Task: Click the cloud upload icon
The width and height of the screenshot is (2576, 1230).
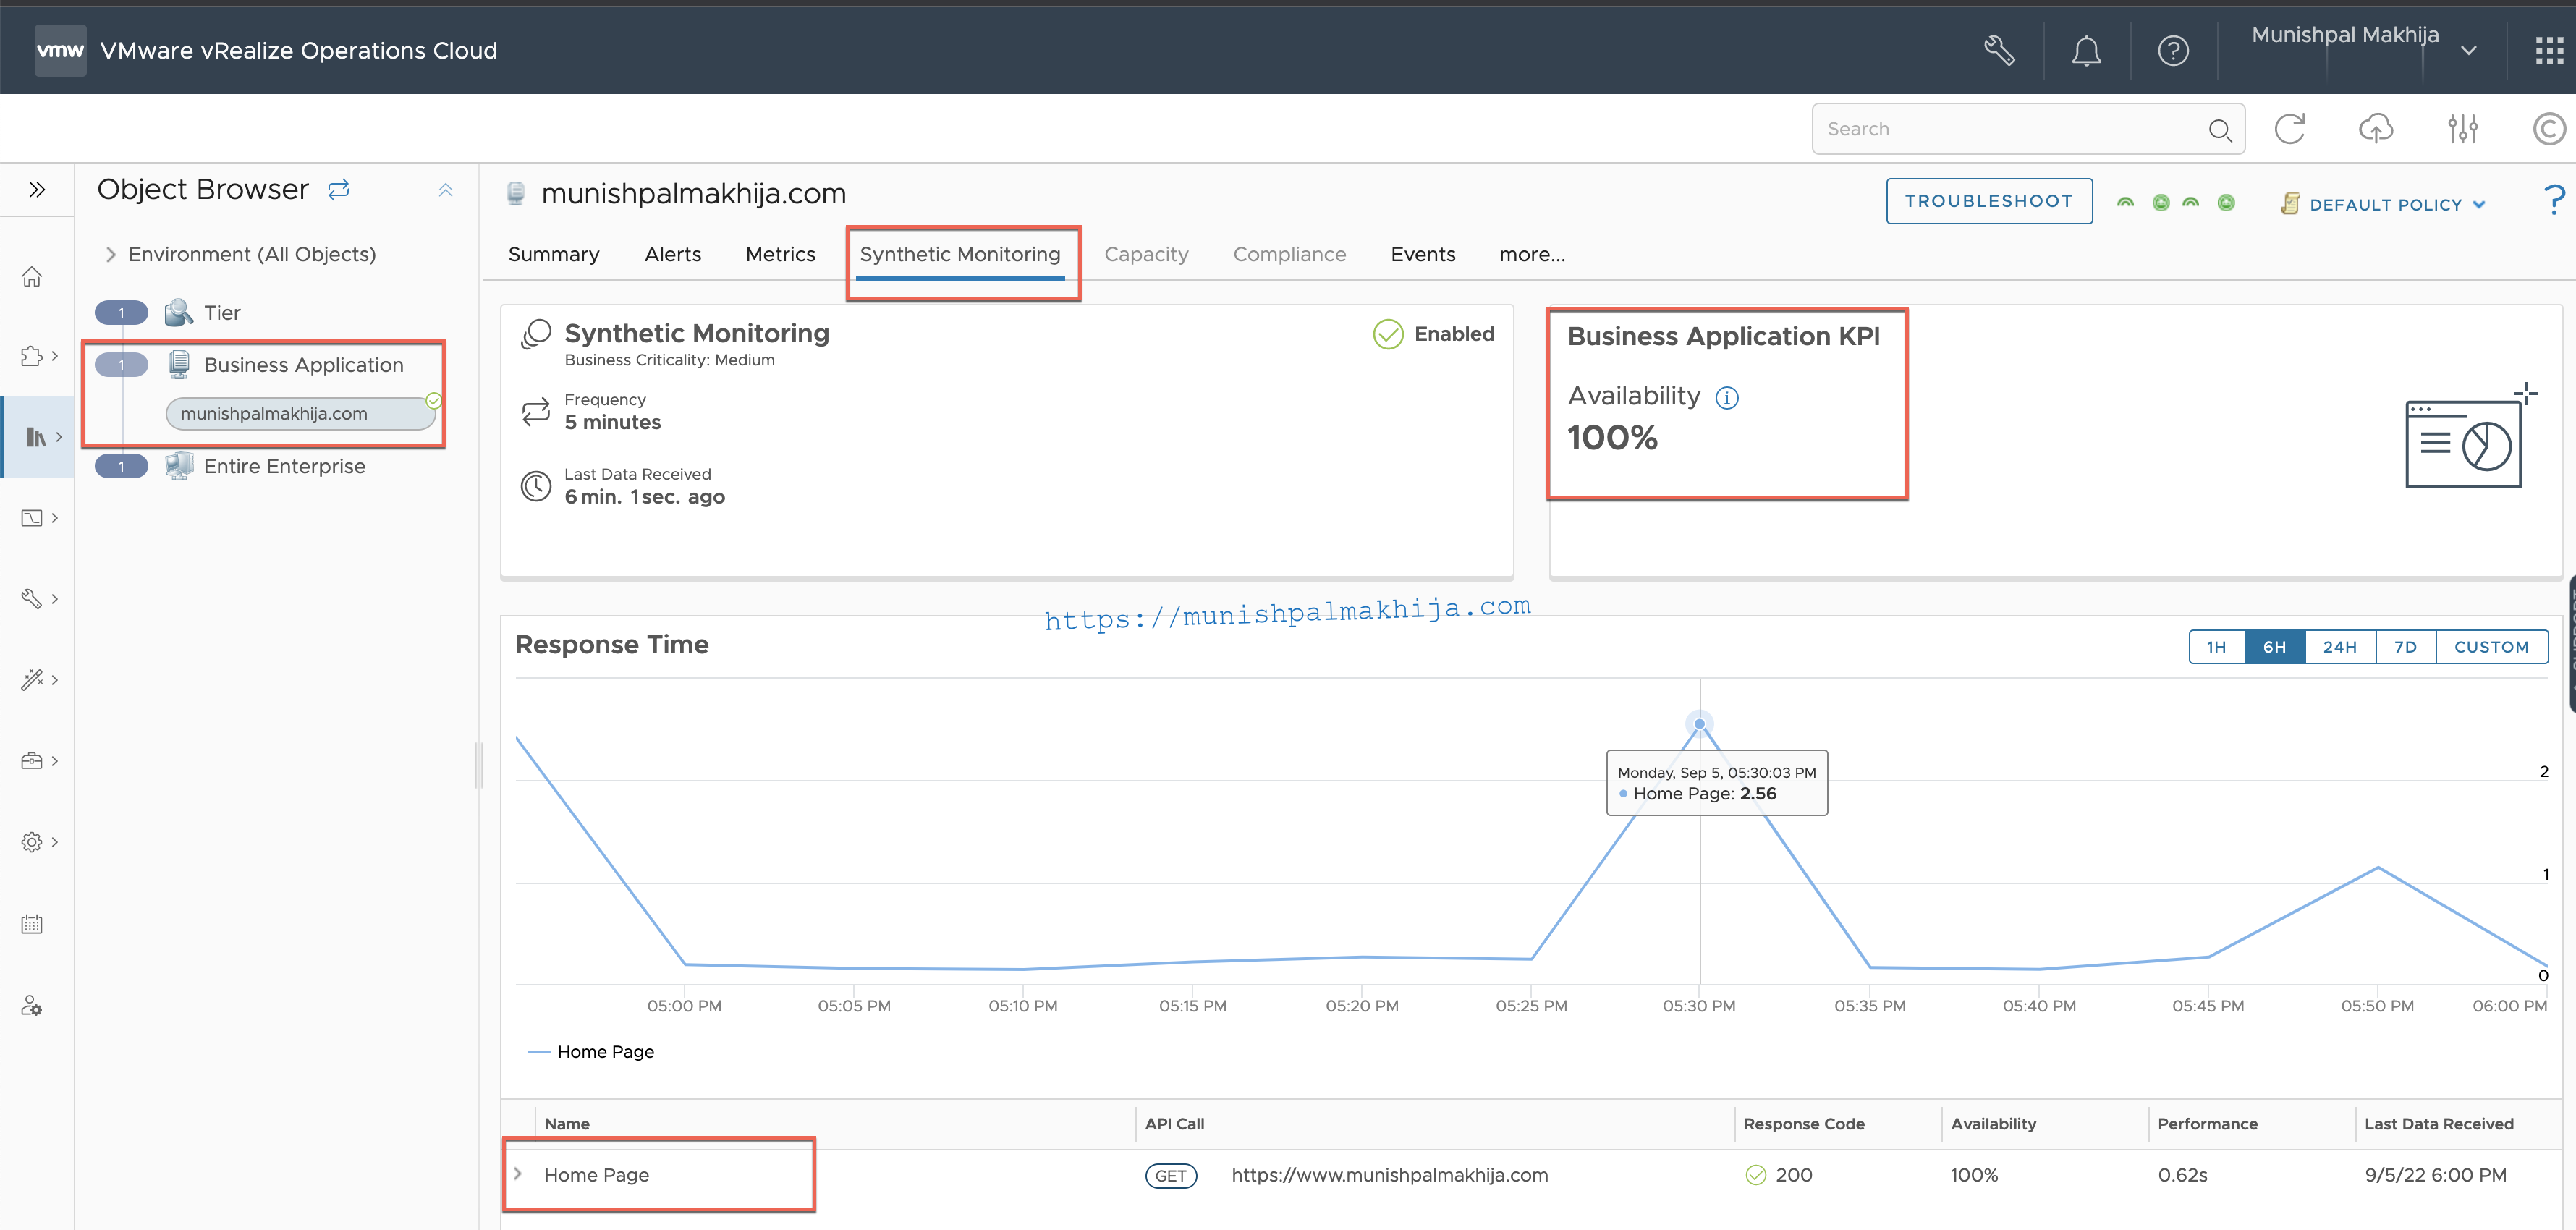Action: 2376,129
